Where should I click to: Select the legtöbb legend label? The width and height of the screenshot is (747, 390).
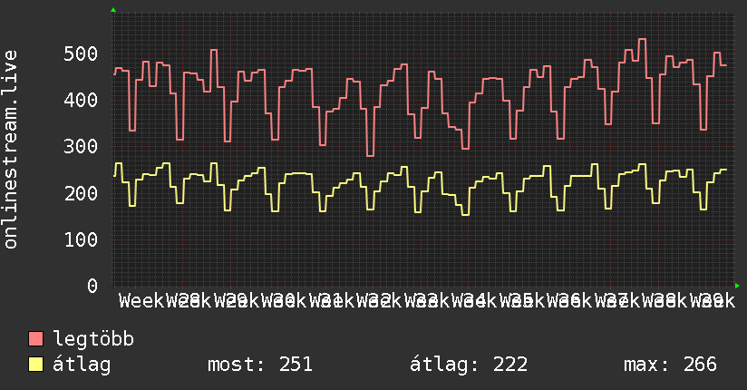click(93, 339)
